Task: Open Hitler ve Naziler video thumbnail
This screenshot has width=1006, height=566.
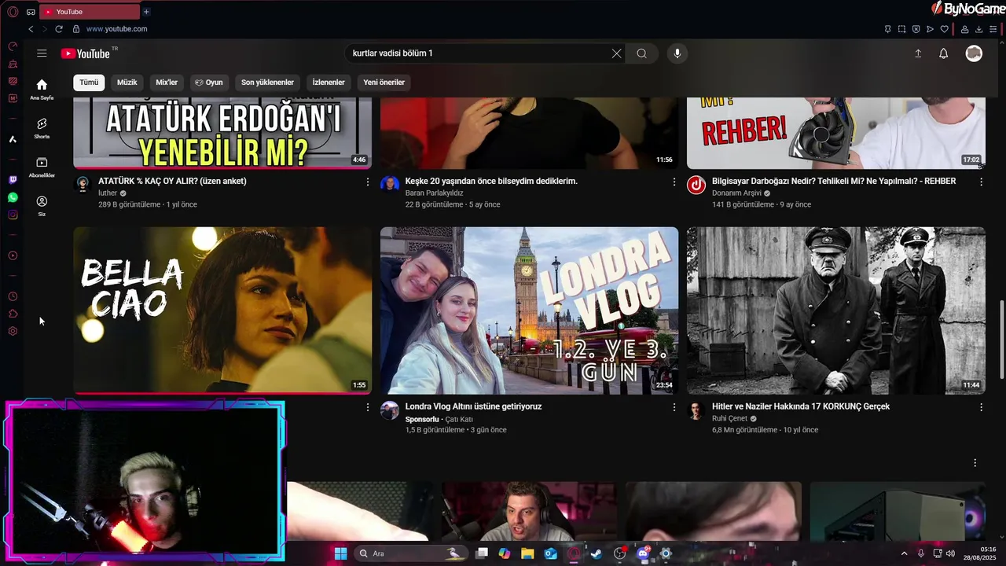Action: 836,311
